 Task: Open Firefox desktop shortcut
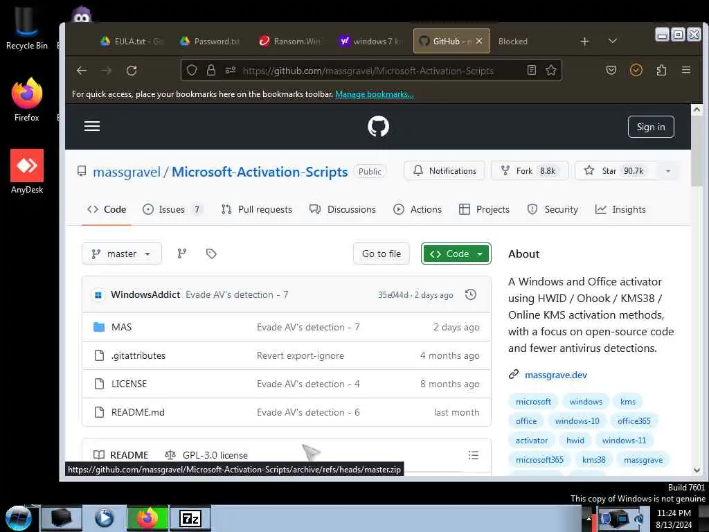pyautogui.click(x=27, y=100)
